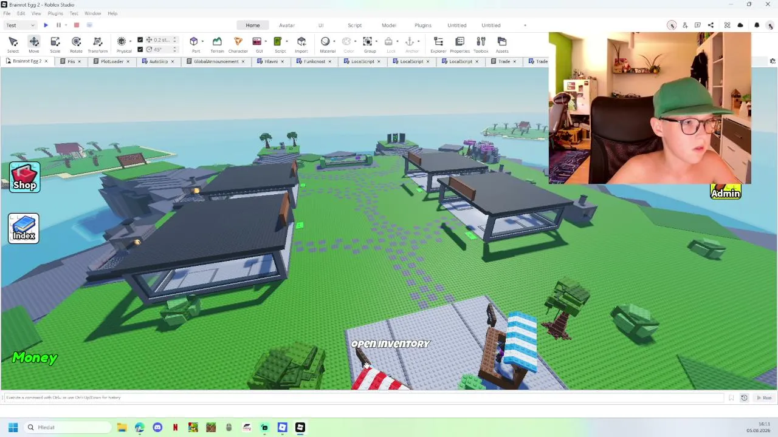This screenshot has height=437, width=778.
Task: Open the Help menu
Action: [112, 13]
